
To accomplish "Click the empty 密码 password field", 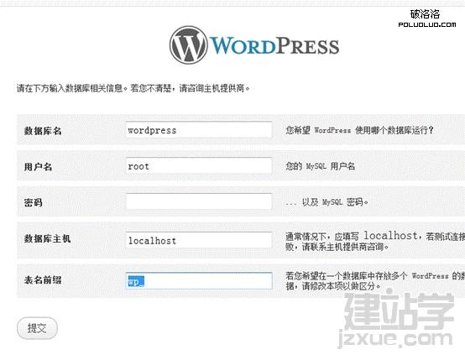I will click(x=199, y=201).
